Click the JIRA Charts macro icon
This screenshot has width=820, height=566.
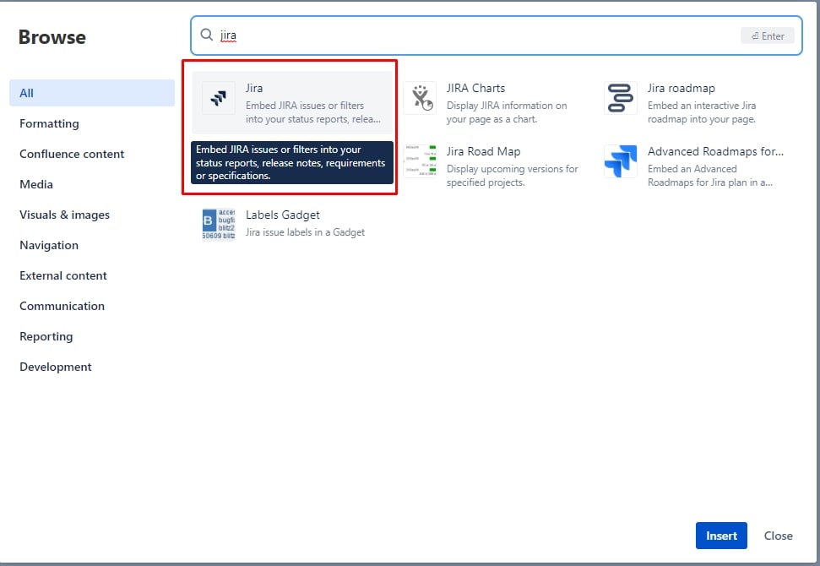pyautogui.click(x=420, y=98)
